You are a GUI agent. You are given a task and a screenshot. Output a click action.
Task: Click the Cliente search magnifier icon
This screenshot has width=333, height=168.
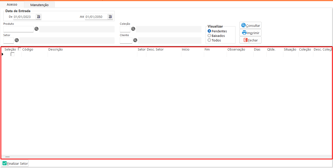click(x=135, y=40)
